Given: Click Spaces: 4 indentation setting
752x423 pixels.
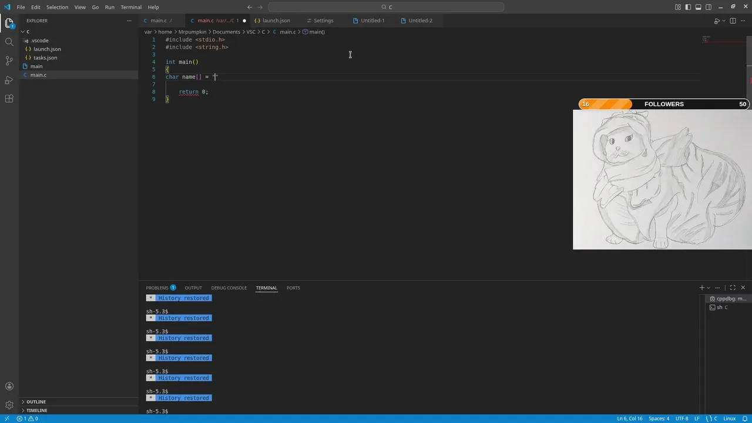Looking at the screenshot, I should tap(659, 419).
